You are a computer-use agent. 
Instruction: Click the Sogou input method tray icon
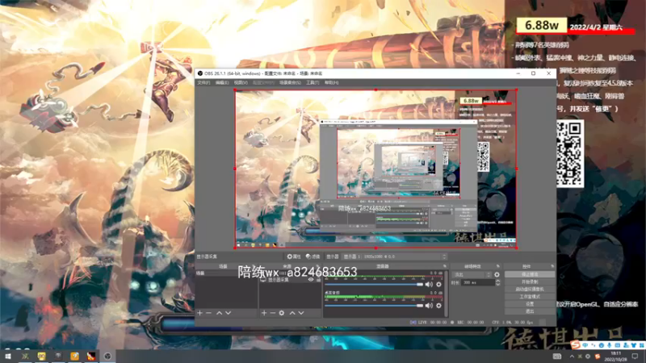pos(598,357)
